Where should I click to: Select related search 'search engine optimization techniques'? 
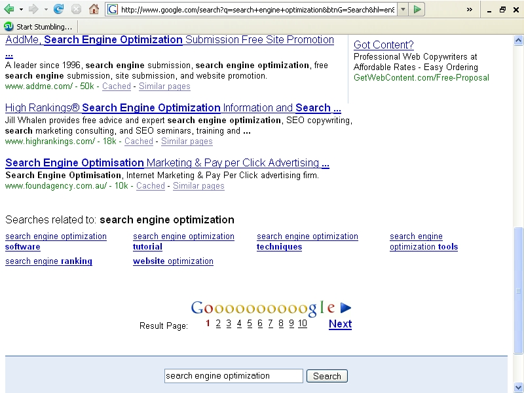(307, 242)
